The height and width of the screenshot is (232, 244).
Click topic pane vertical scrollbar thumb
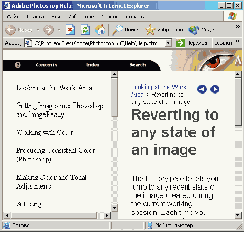[238, 102]
